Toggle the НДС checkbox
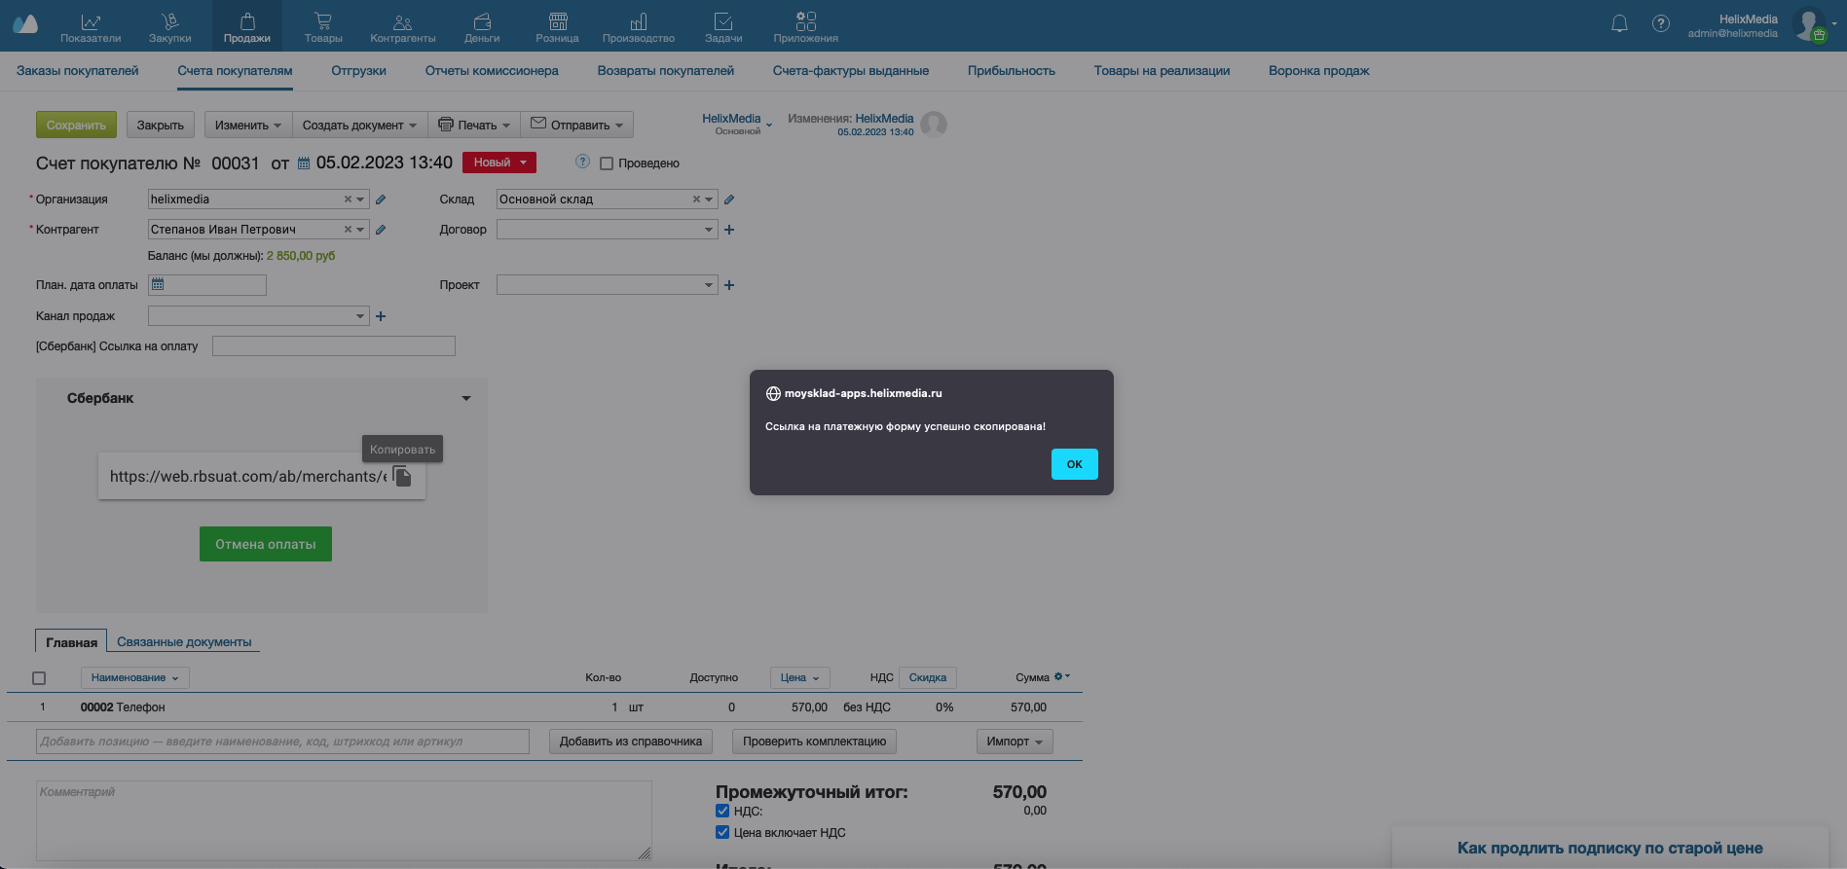The image size is (1847, 869). coord(722,811)
